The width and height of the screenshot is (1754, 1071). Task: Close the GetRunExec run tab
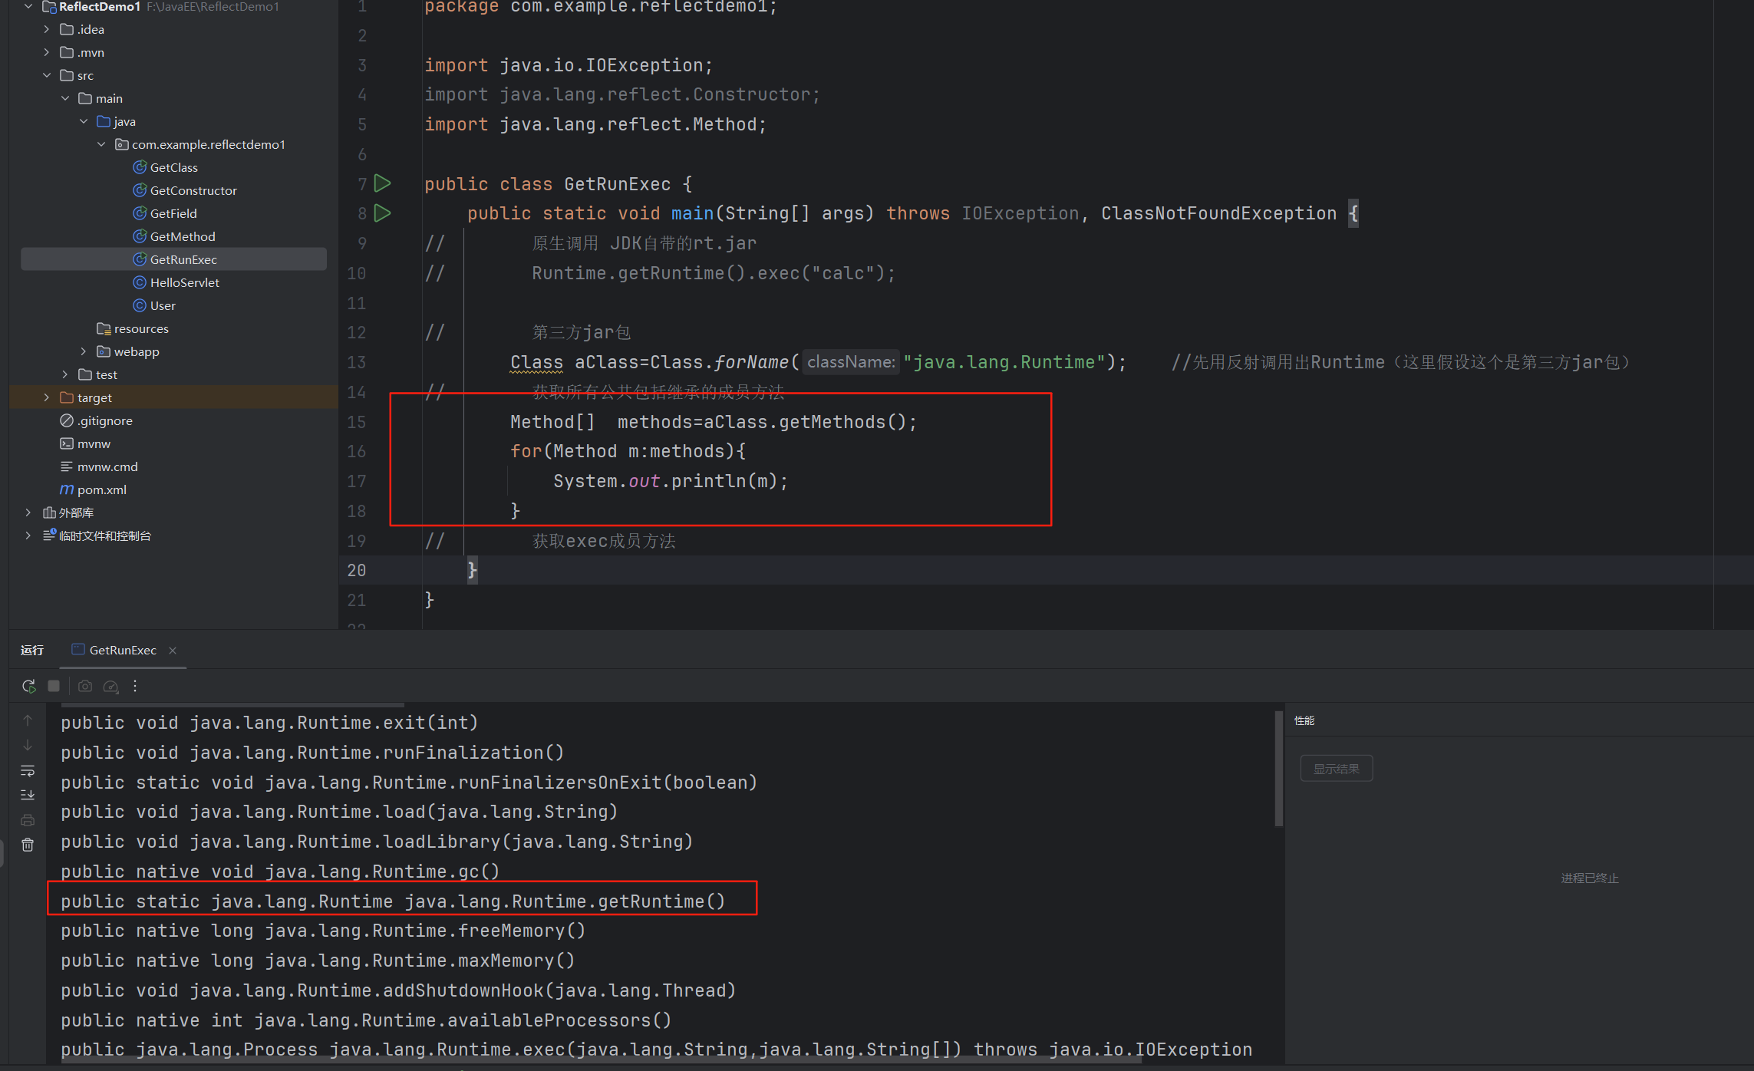coord(173,651)
